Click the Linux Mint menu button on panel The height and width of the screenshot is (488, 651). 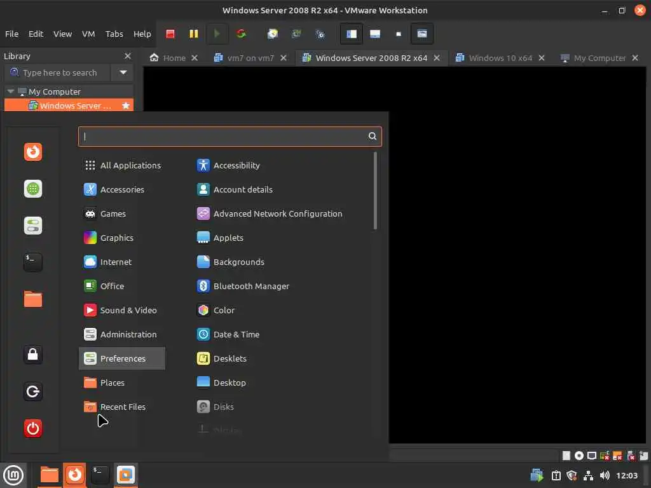coord(13,475)
